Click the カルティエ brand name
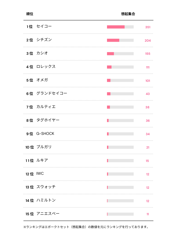Viewport: 174px width, 233px height. (46, 107)
